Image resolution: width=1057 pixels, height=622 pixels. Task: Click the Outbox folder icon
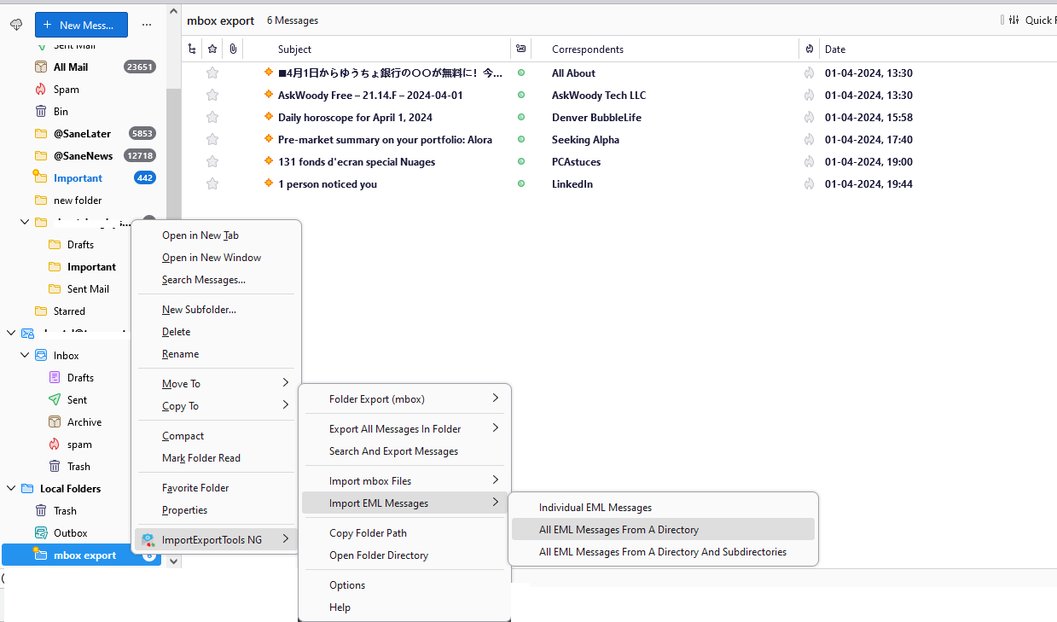[x=40, y=533]
